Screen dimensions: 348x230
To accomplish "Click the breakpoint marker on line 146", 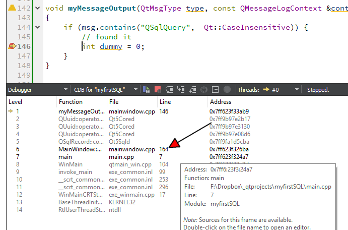I will 12,46.
